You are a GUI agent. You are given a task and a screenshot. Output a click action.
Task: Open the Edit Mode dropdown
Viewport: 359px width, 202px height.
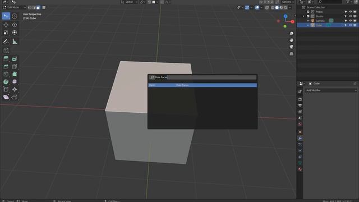click(x=14, y=7)
